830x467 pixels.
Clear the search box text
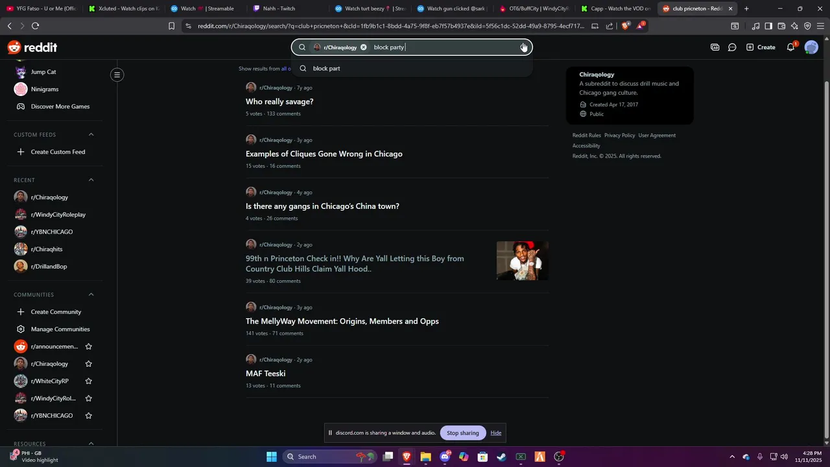(x=523, y=47)
